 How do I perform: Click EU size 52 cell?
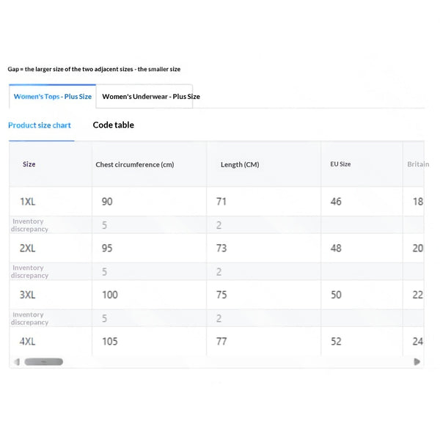(x=336, y=341)
